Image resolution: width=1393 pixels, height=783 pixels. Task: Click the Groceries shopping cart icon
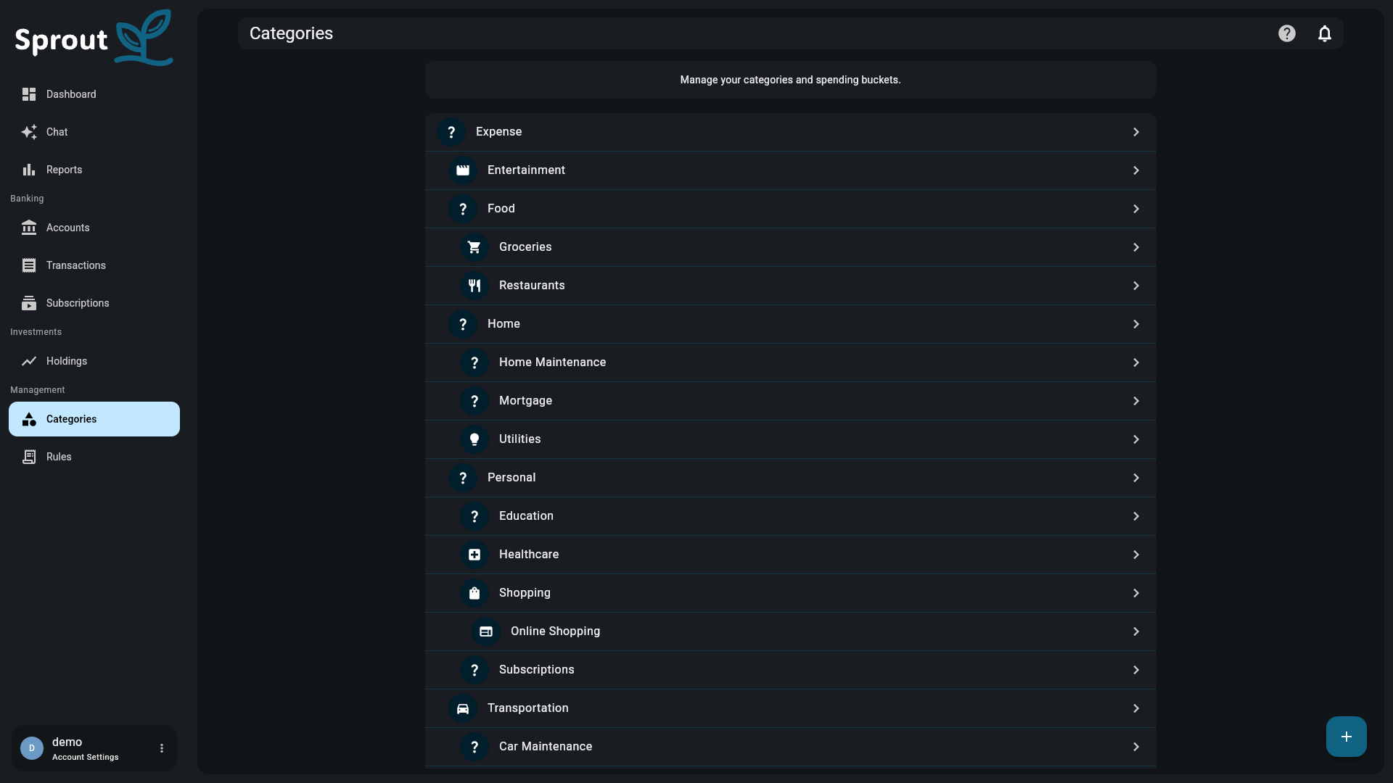[474, 247]
